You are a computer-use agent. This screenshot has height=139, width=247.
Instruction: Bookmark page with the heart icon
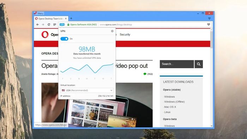coord(209,24)
